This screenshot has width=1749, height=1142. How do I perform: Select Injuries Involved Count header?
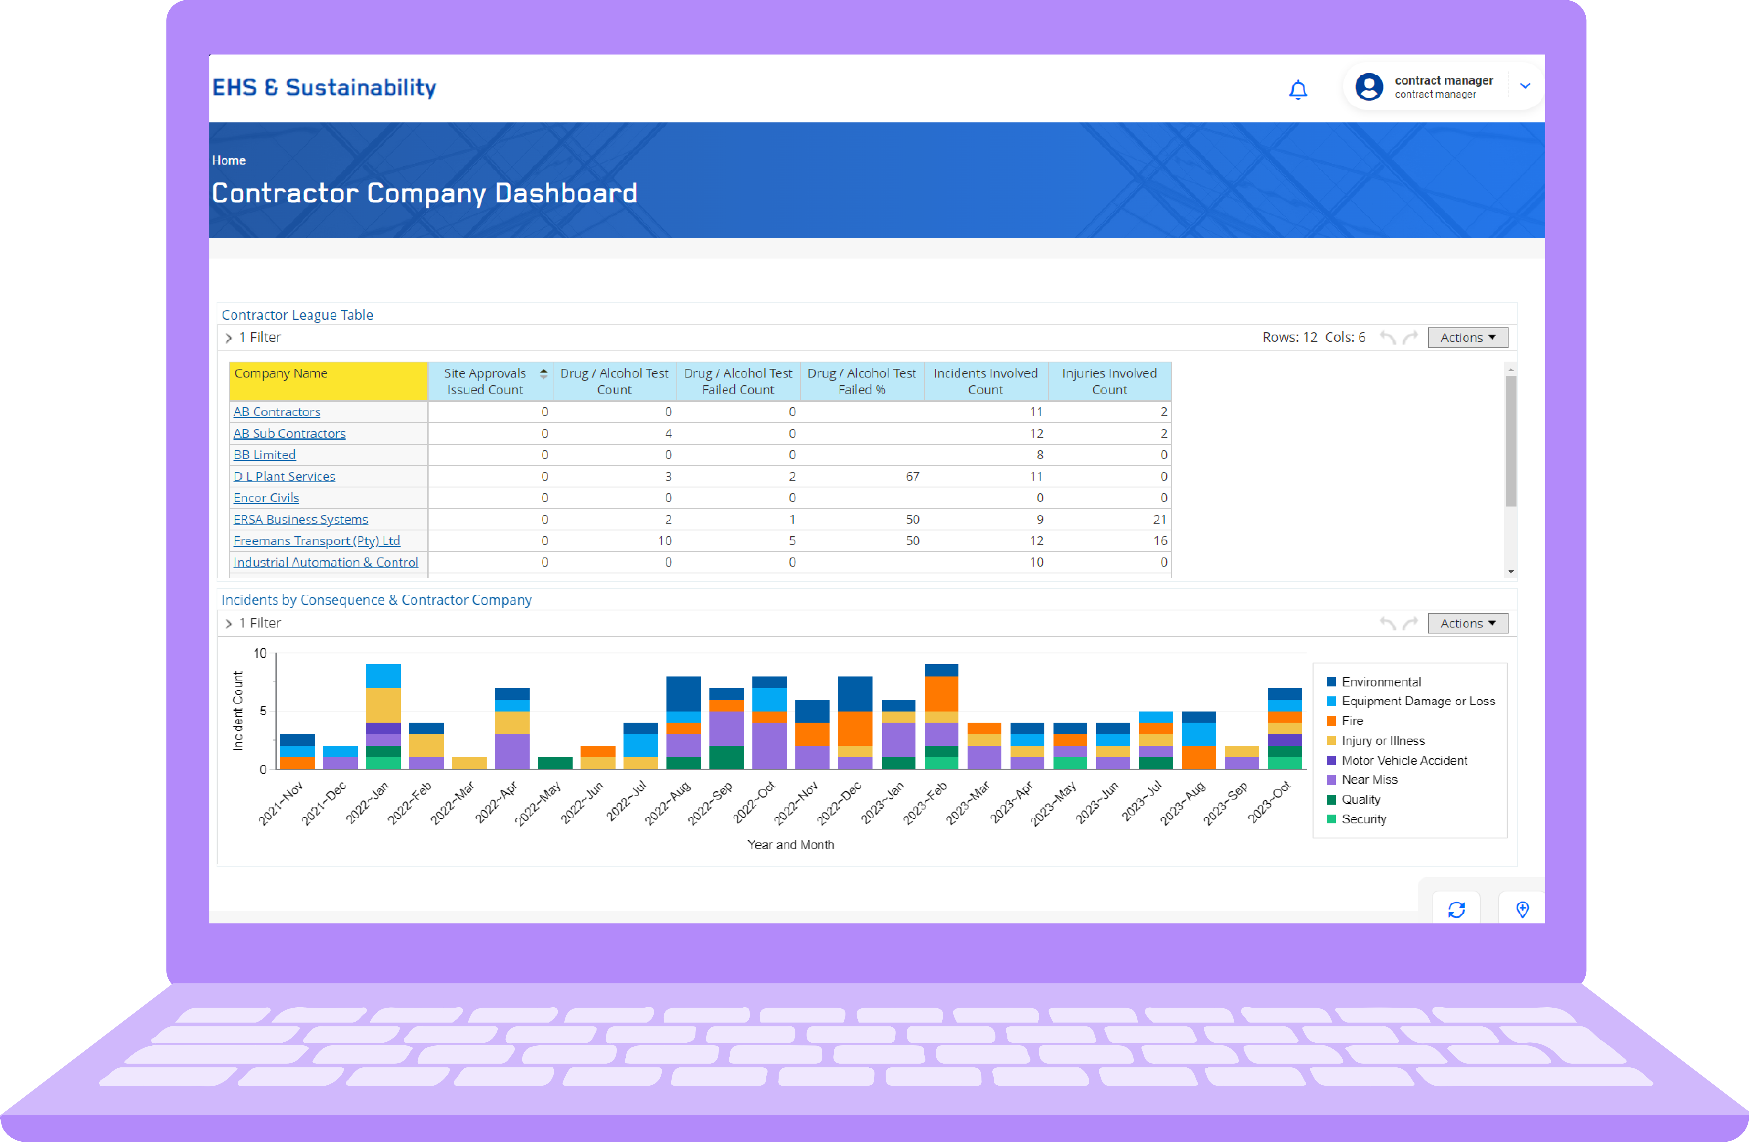coord(1109,381)
